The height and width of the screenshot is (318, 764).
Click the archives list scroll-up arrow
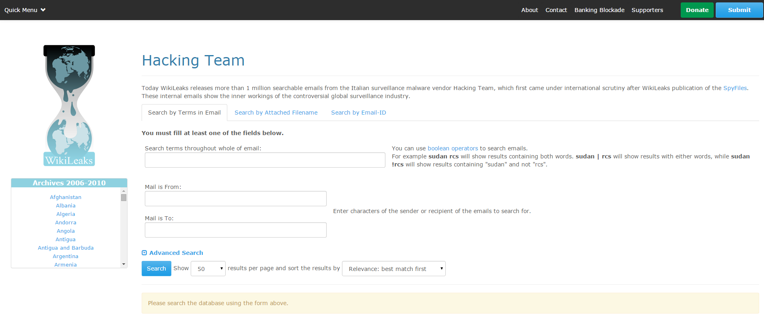124,191
